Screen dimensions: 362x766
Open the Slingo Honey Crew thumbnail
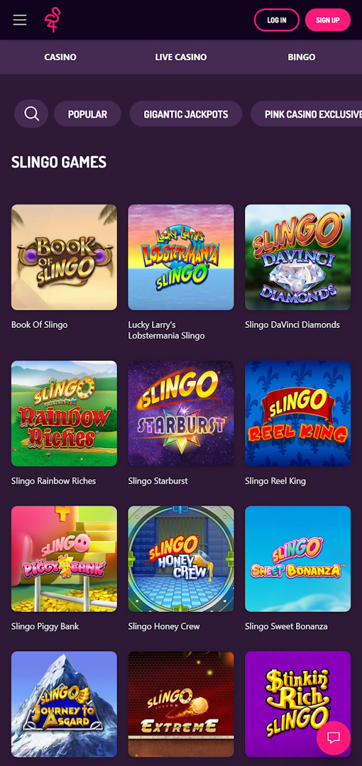[181, 559]
